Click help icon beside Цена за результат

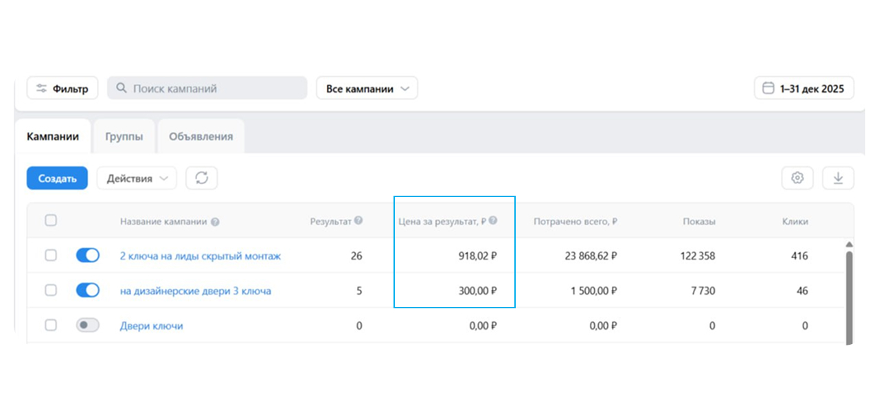[x=493, y=221]
